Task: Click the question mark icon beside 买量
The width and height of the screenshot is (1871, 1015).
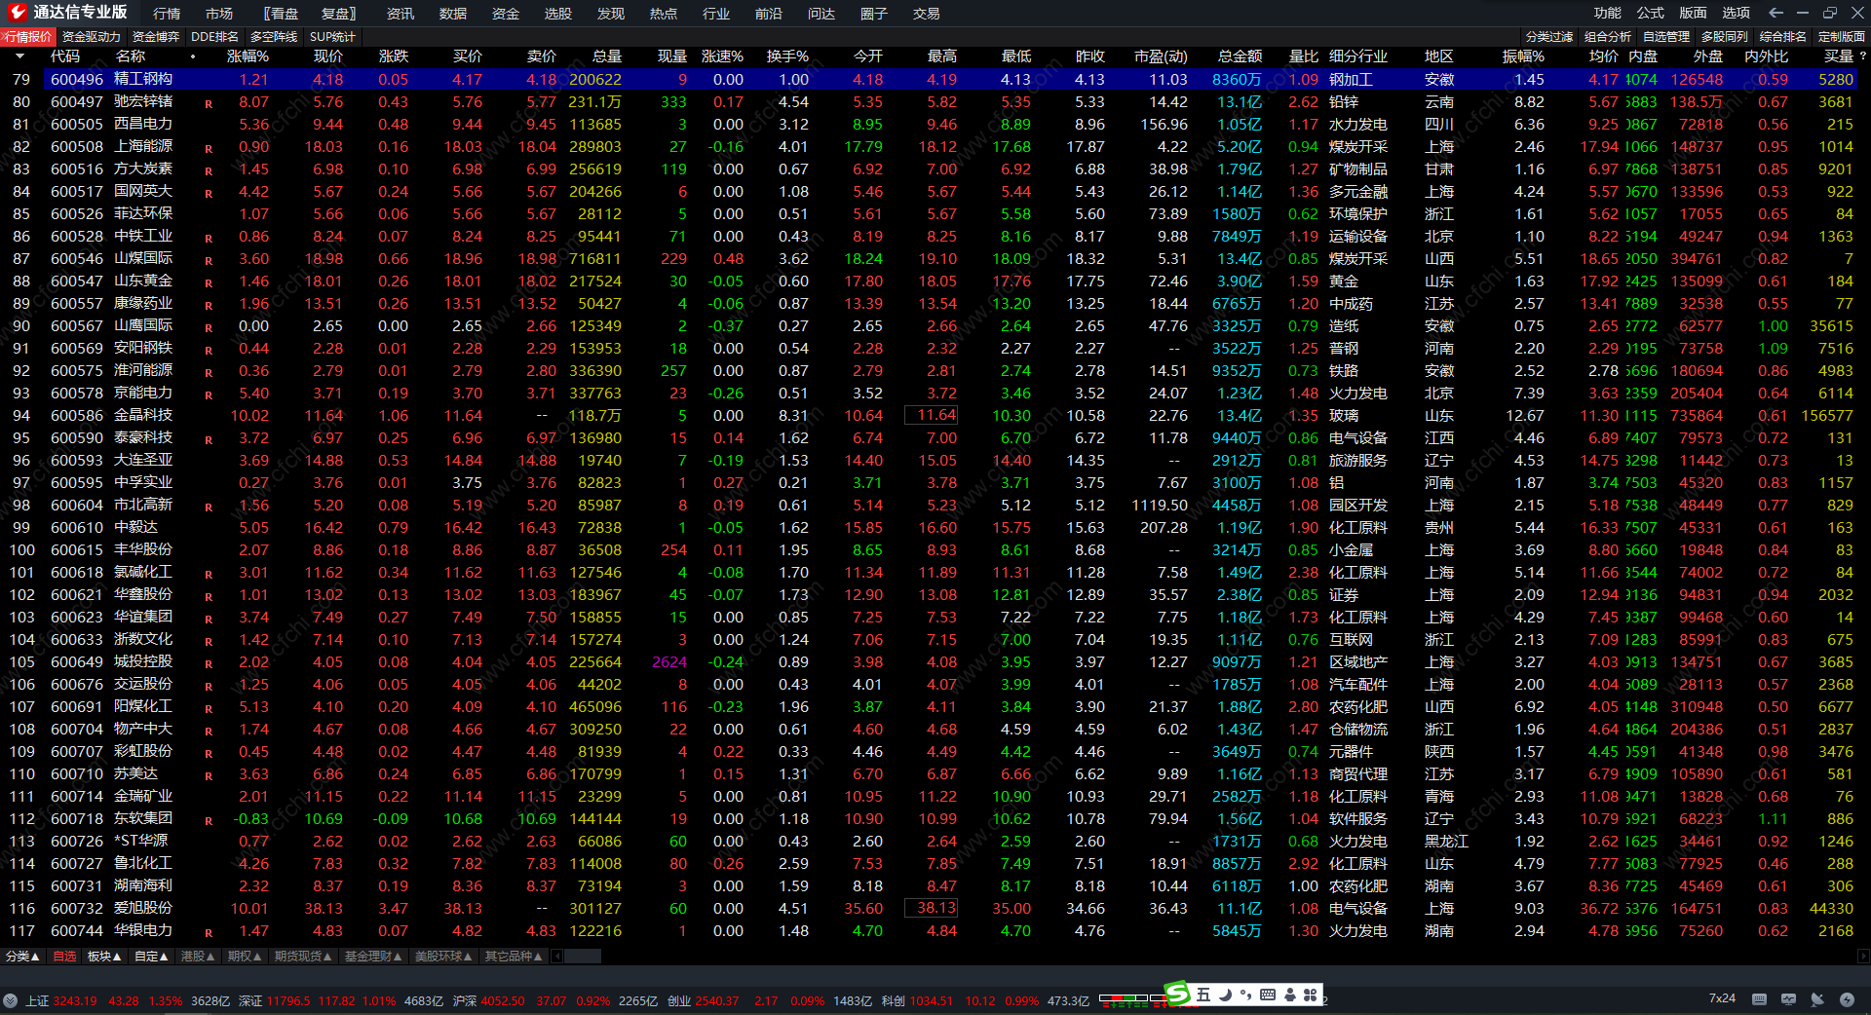Action: [x=1862, y=56]
